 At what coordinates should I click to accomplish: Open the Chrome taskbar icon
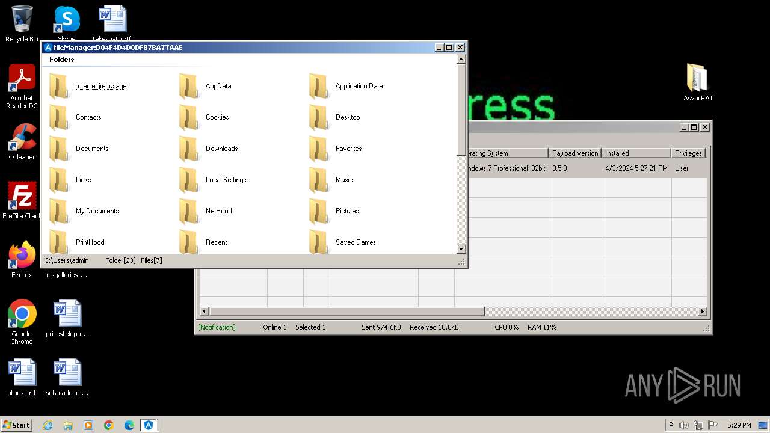click(109, 425)
